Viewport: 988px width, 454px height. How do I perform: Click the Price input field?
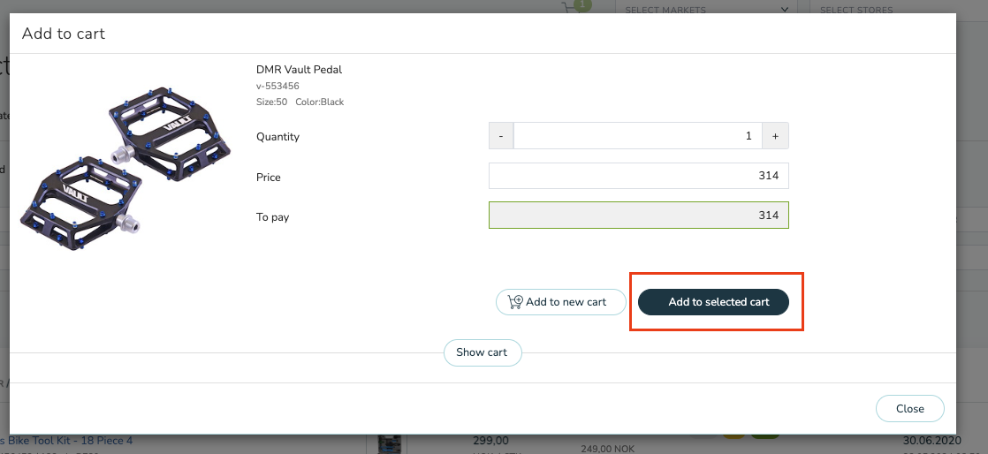(638, 176)
